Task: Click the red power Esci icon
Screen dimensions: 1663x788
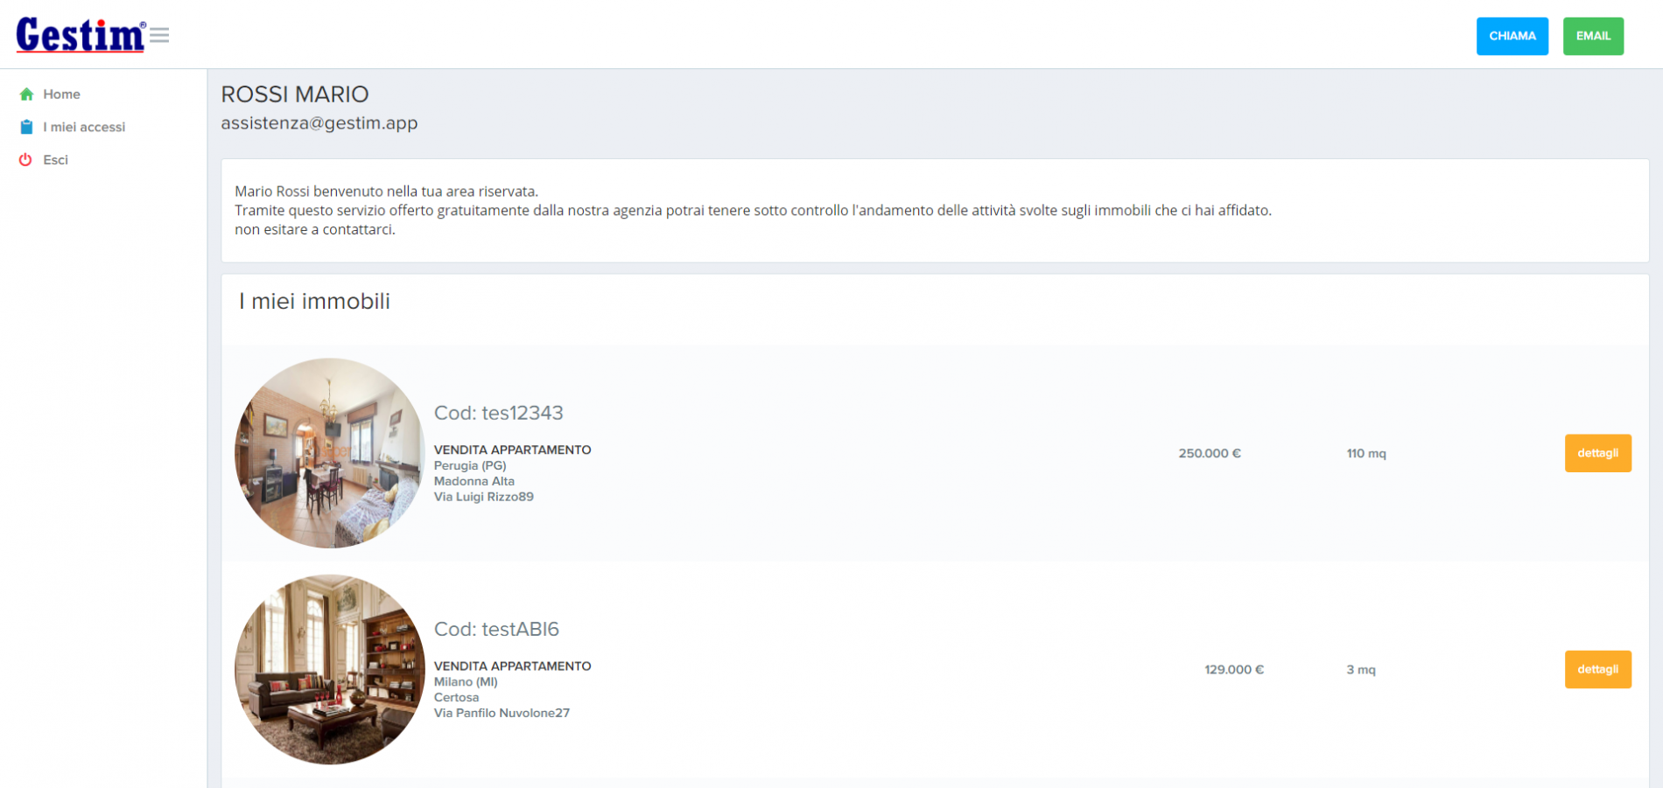Action: tap(25, 159)
